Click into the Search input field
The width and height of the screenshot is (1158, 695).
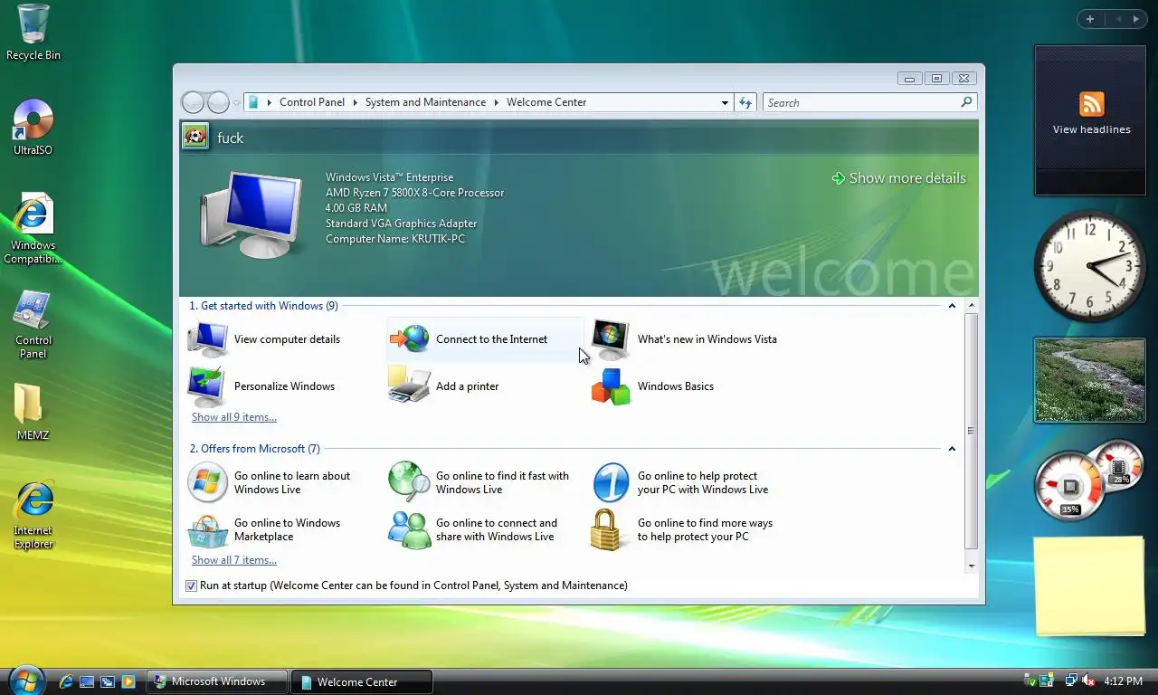click(x=861, y=102)
